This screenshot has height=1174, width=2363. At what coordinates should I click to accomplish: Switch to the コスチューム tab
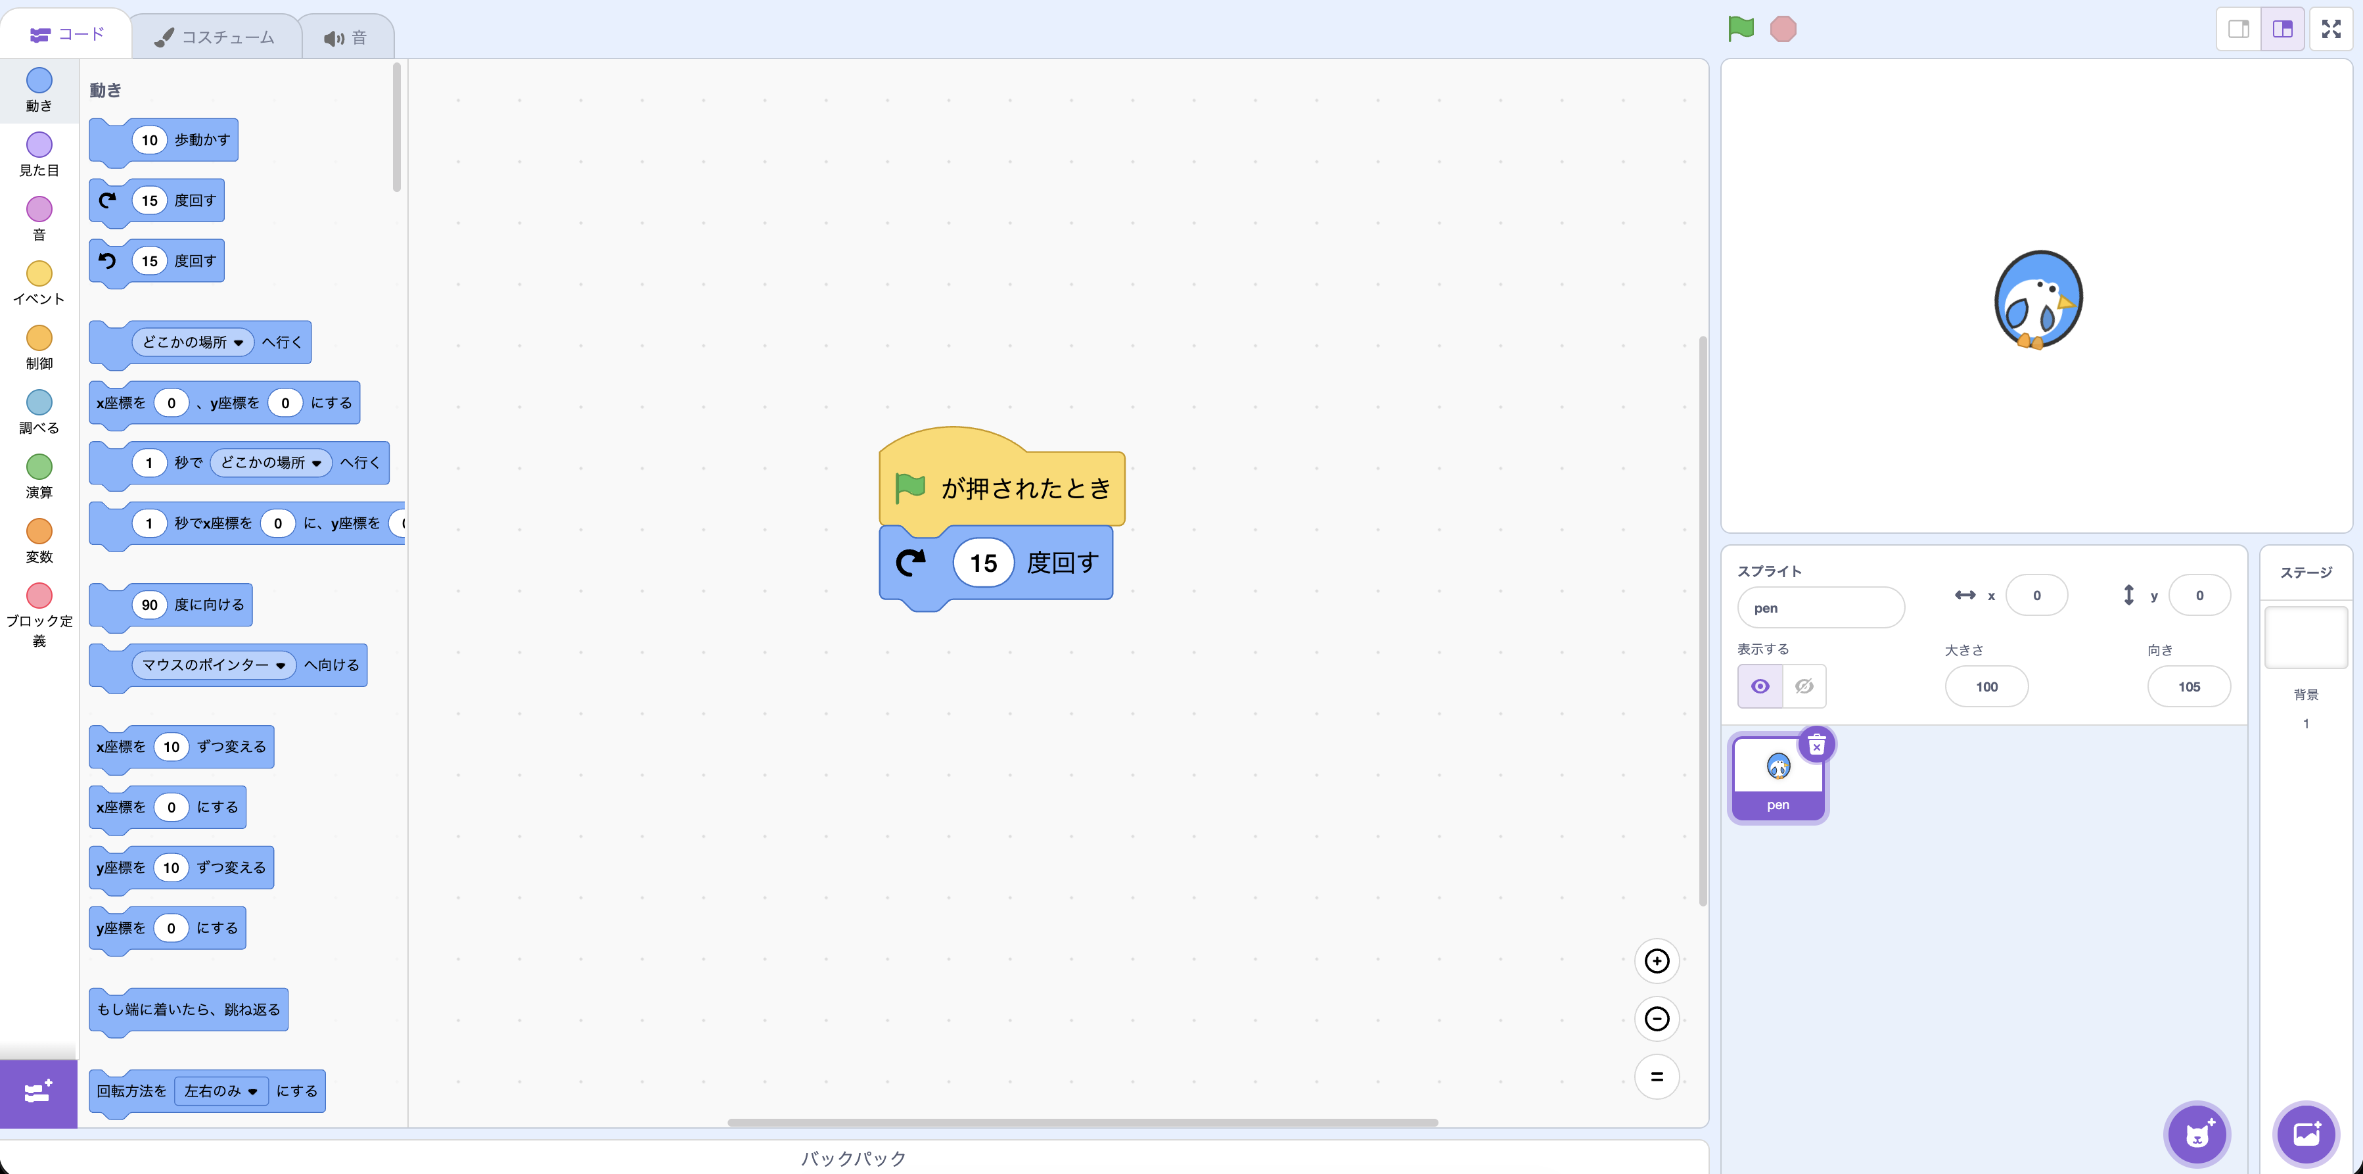pyautogui.click(x=216, y=37)
